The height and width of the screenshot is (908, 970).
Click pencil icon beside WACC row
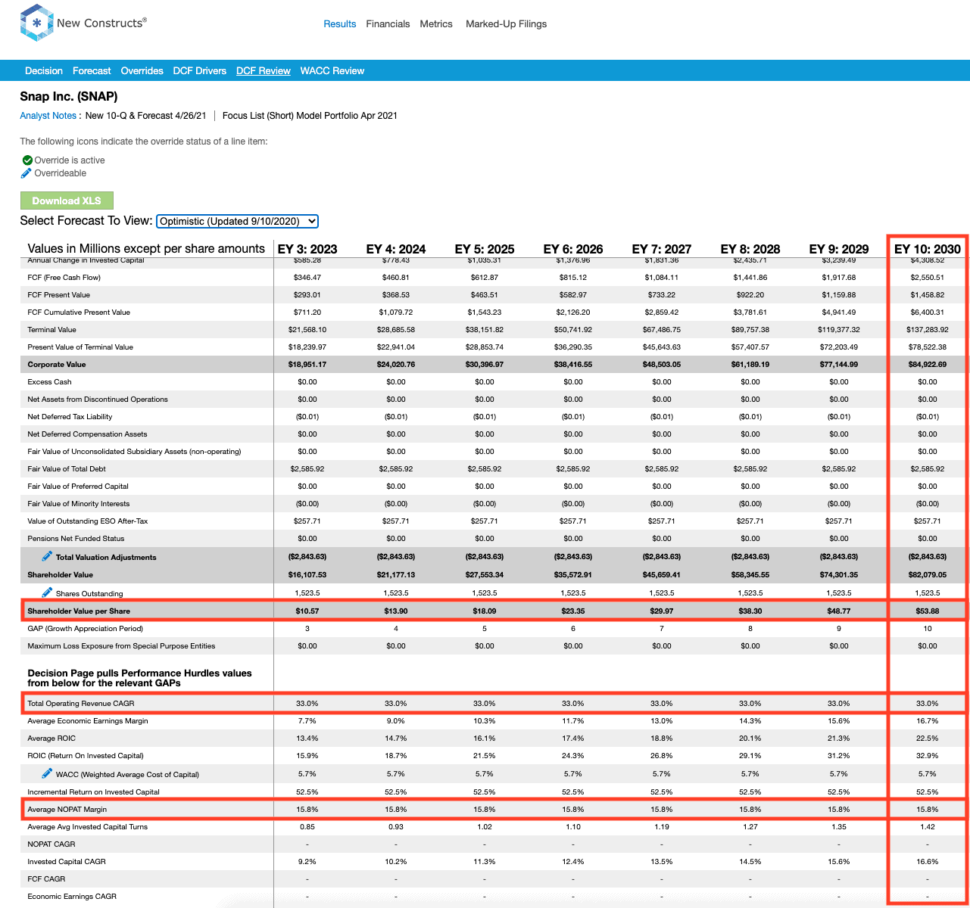coord(47,773)
